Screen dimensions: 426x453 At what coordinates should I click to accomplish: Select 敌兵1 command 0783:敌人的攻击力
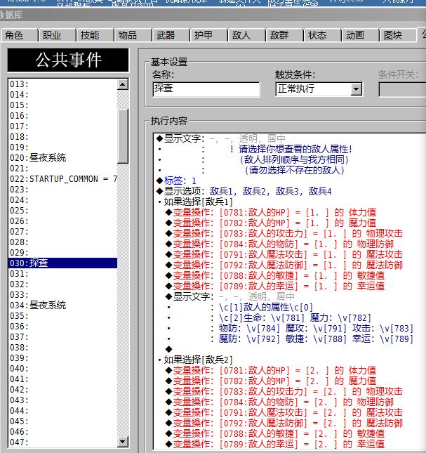284,233
